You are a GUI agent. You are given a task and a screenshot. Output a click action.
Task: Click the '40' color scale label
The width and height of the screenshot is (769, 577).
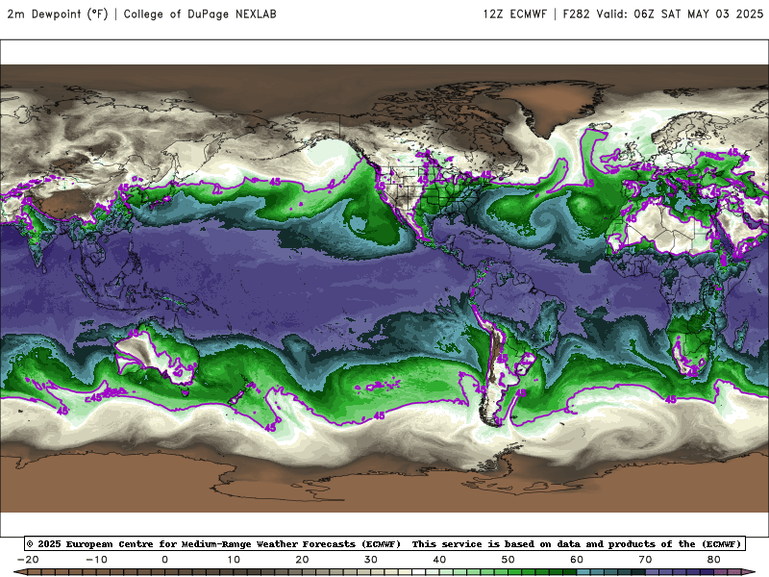coord(439,560)
